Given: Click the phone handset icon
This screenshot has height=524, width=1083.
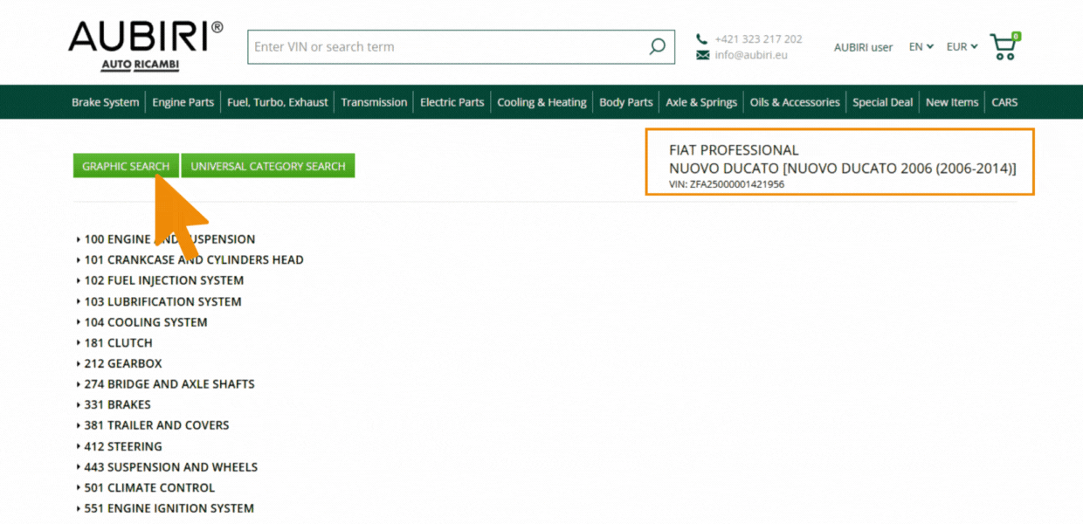Looking at the screenshot, I should tap(702, 38).
